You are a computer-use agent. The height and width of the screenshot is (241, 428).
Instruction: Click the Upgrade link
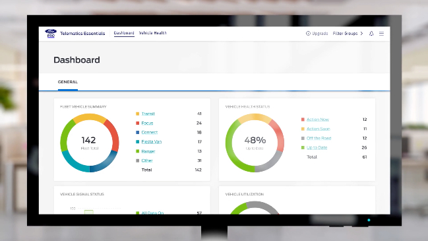320,33
